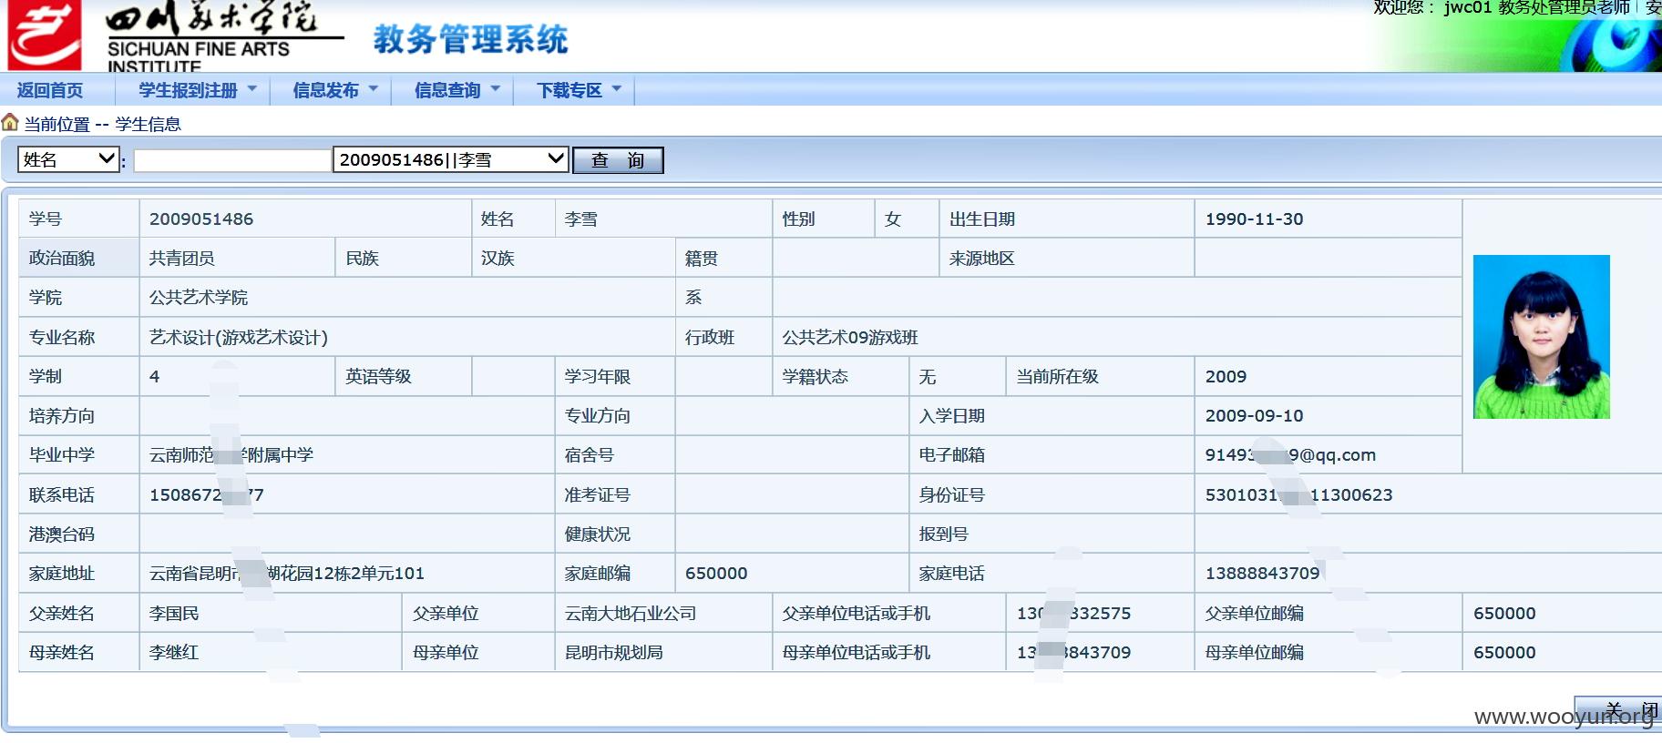Click the home icon beside 当前位置

point(10,122)
